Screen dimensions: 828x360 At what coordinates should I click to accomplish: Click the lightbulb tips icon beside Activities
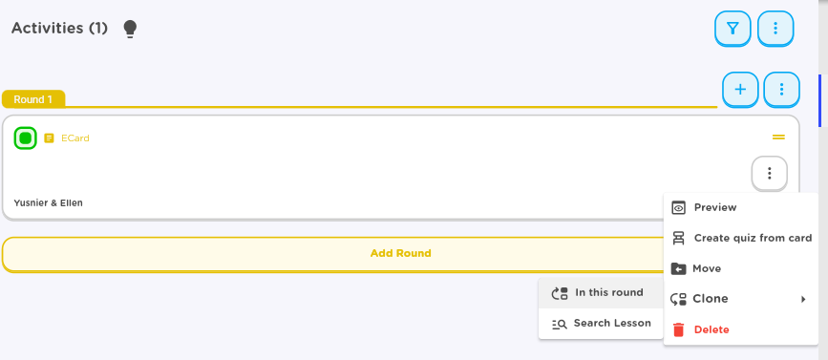[130, 29]
